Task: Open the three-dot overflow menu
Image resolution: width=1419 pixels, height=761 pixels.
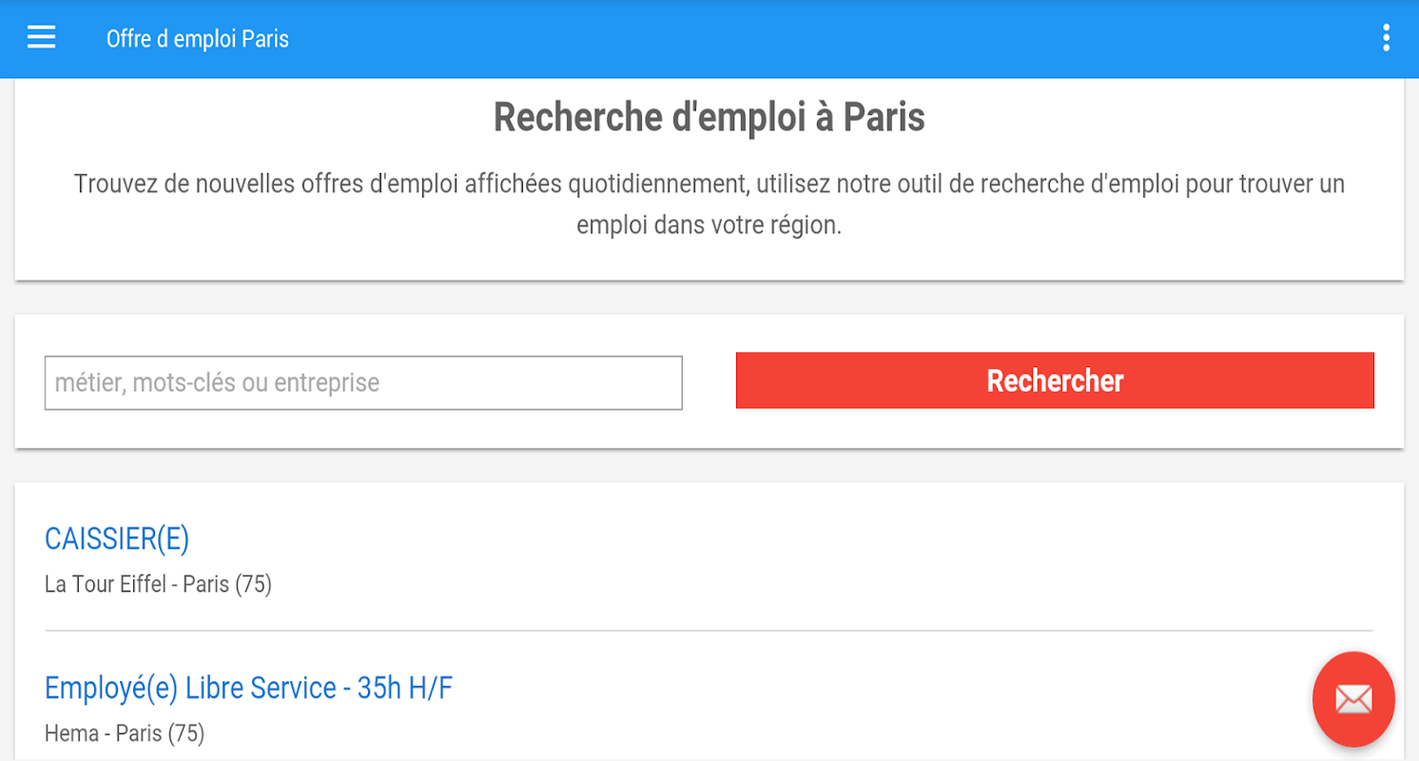Action: coord(1386,38)
